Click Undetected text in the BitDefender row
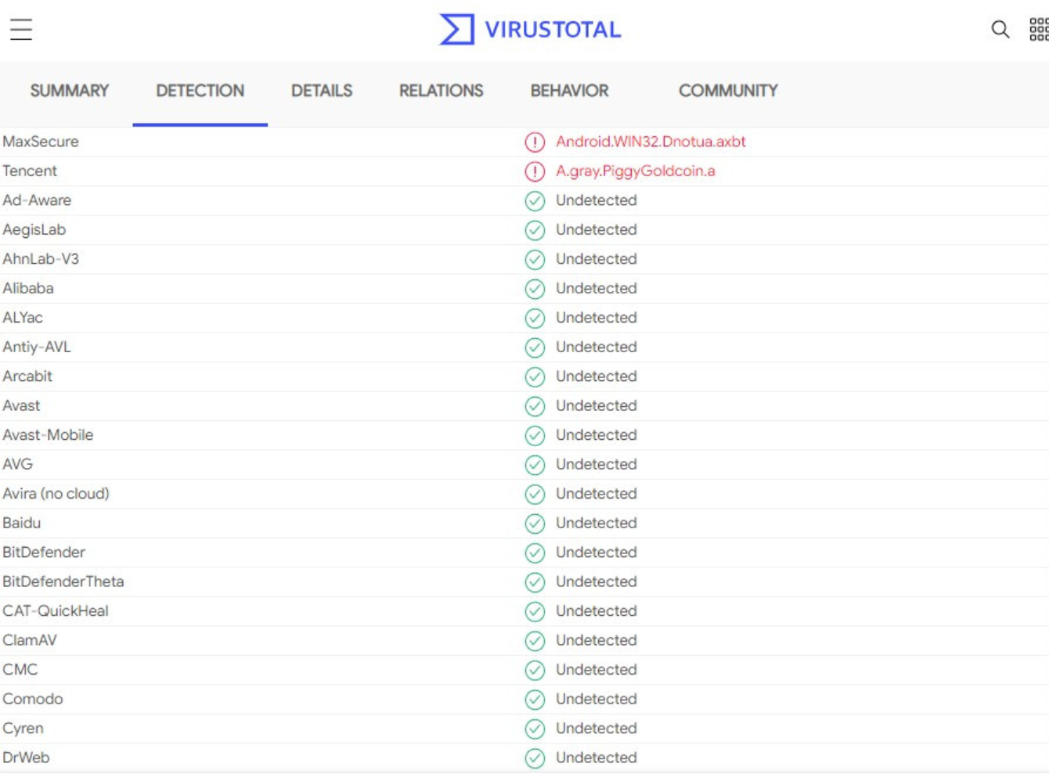Image resolution: width=1049 pixels, height=774 pixels. (597, 553)
